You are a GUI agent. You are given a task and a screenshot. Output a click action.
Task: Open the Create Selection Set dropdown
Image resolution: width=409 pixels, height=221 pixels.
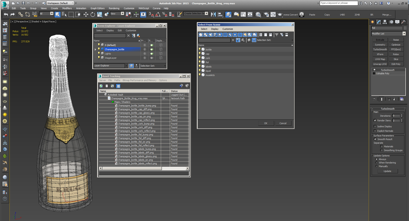click(196, 14)
